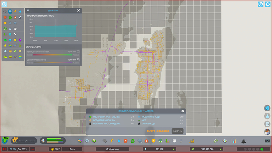The width and height of the screenshot is (272, 153).
Task: Open the milestone progress badge 17
Action: coord(15,140)
